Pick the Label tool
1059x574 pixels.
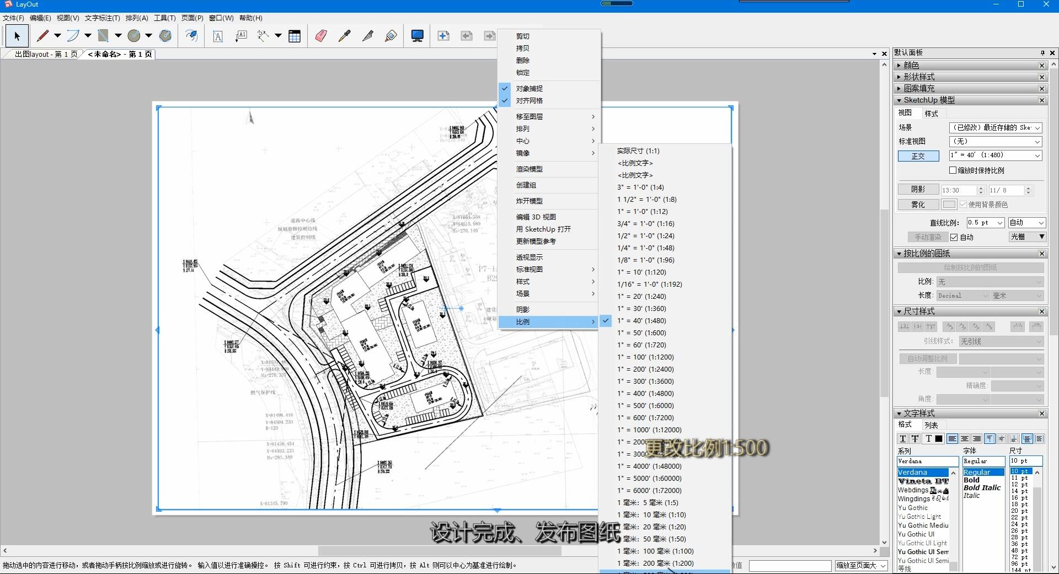point(241,36)
